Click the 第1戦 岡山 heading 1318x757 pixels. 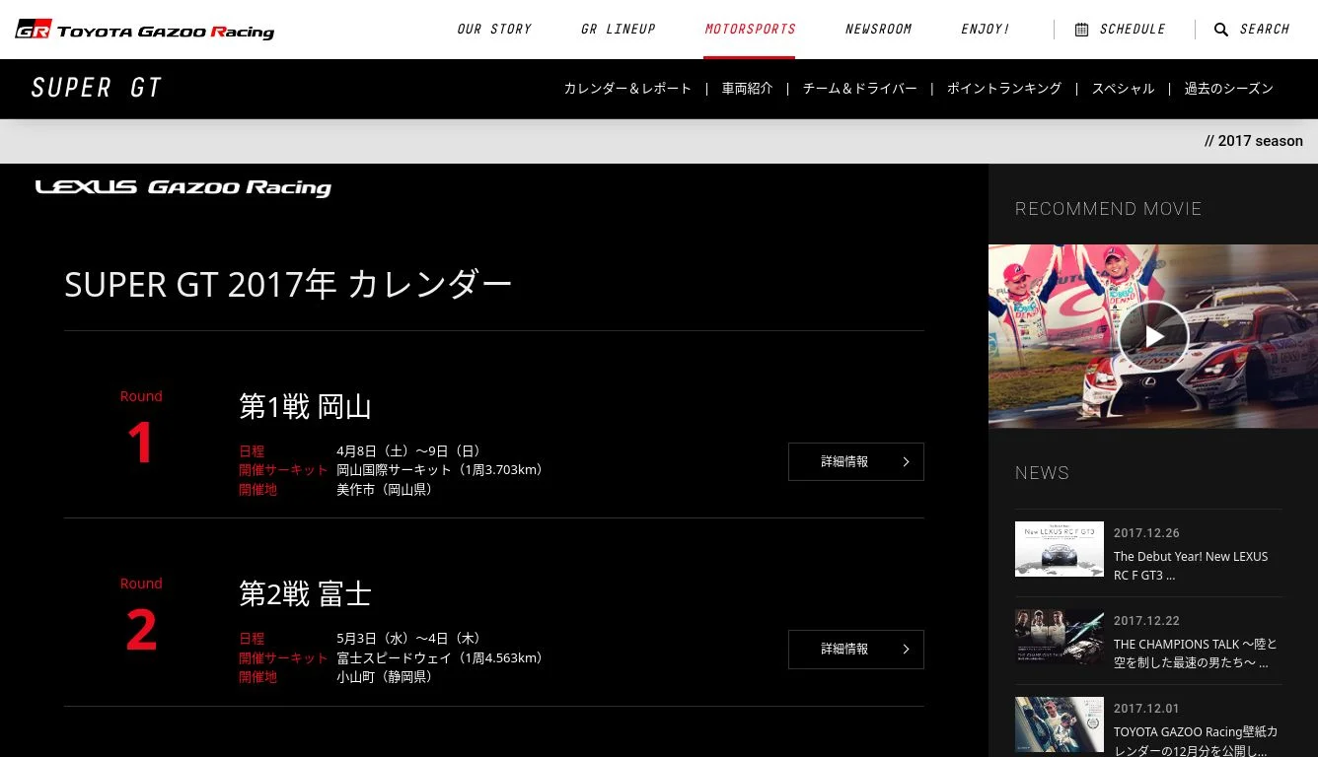306,406
